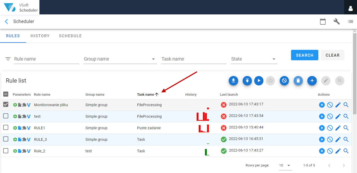Run the Monitorowanie pliku rule
Image resolution: width=357 pixels, height=173 pixels.
pyautogui.click(x=322, y=105)
